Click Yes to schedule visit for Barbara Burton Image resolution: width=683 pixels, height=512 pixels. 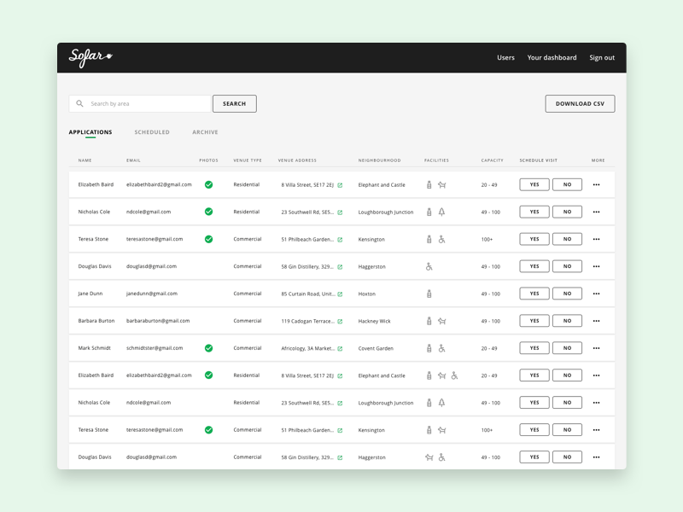[534, 321]
